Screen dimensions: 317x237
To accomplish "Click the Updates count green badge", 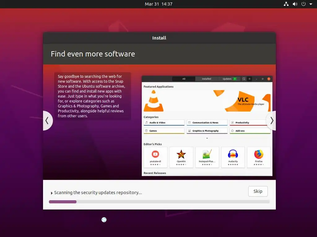I will click(x=235, y=79).
